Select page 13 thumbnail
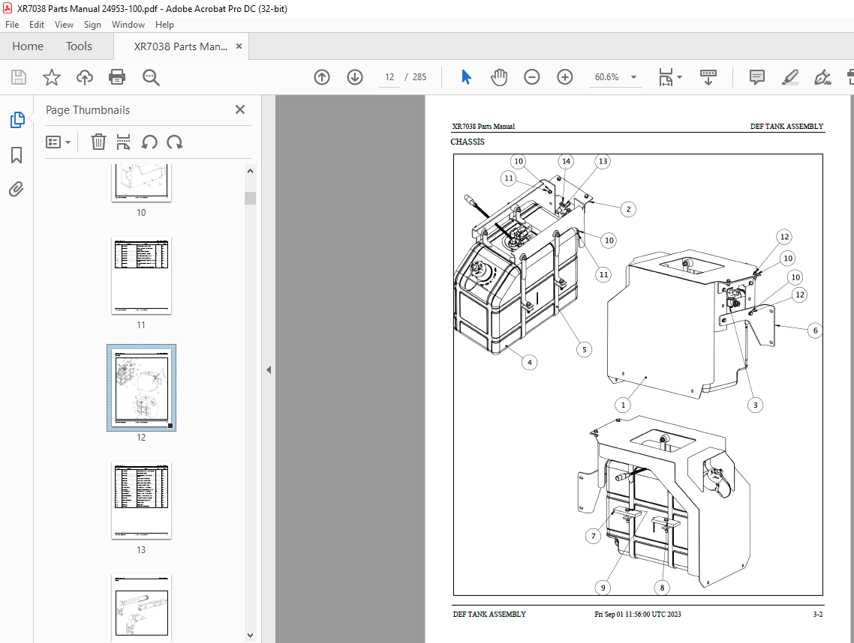This screenshot has height=643, width=854. 142,501
